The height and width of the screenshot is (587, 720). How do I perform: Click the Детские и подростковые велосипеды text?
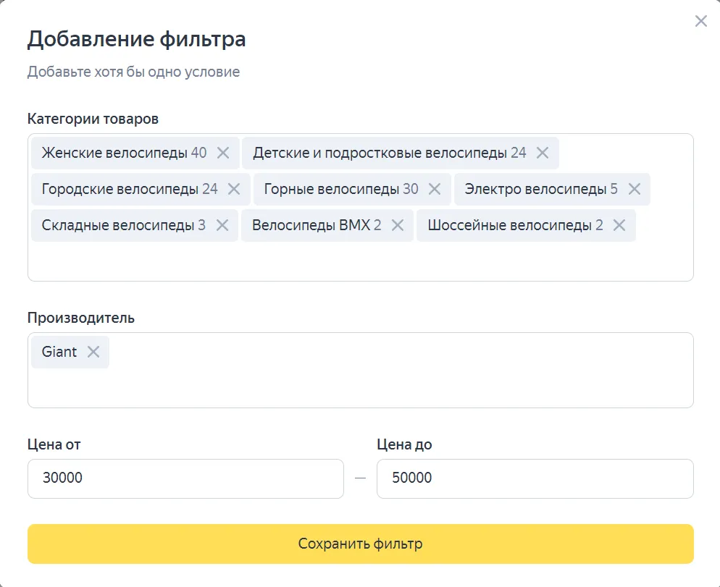tap(380, 153)
